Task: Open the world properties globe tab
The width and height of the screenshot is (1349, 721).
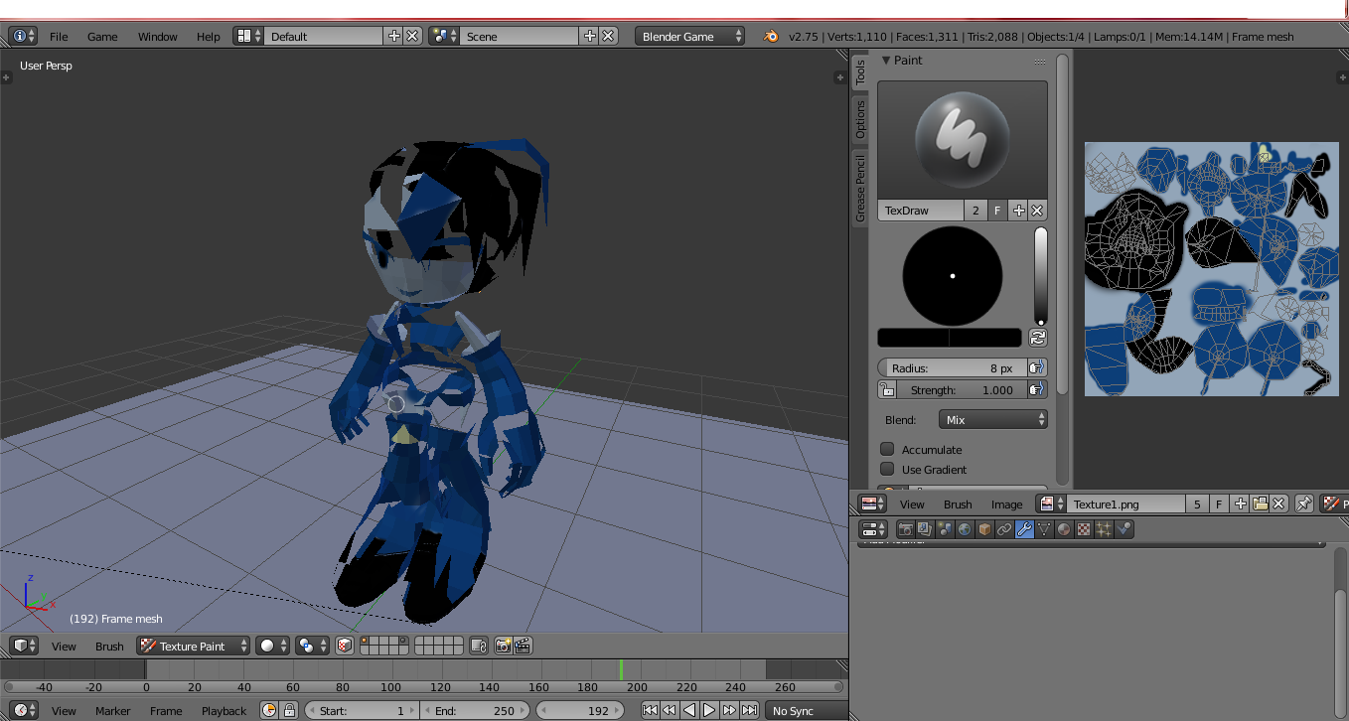Action: click(965, 529)
